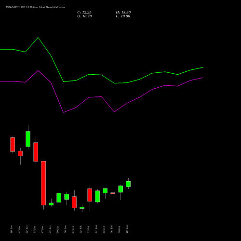Click the close value C: 12.25
241x241 pixels.
coord(84,13)
